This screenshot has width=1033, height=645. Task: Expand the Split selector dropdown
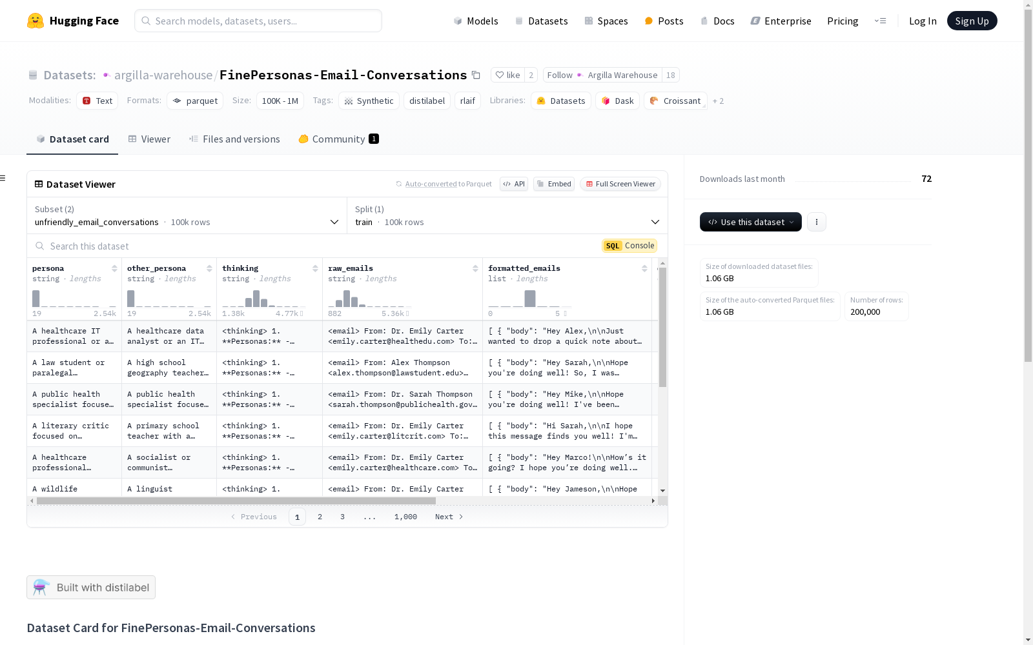pyautogui.click(x=507, y=215)
